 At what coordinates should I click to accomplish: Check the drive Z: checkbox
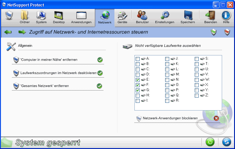(x=197, y=95)
